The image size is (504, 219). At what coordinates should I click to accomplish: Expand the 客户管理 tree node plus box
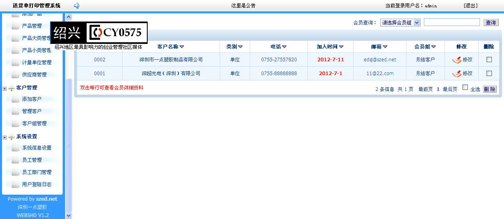click(4, 89)
